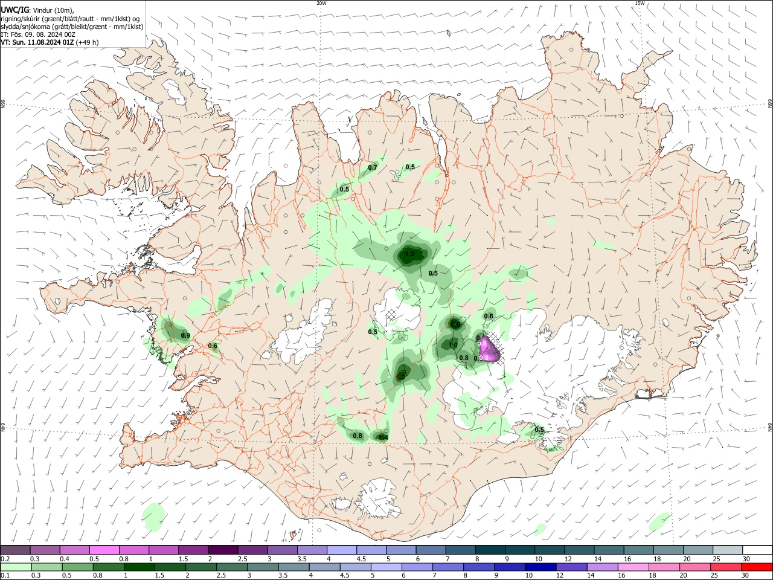773x580 pixels.
Task: Click the dusky mauve 0.2 swatch in top legend row
Action: [15, 550]
